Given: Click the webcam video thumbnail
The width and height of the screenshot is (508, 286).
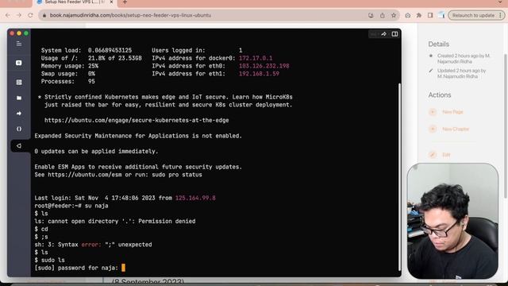Looking at the screenshot, I should pos(452,221).
